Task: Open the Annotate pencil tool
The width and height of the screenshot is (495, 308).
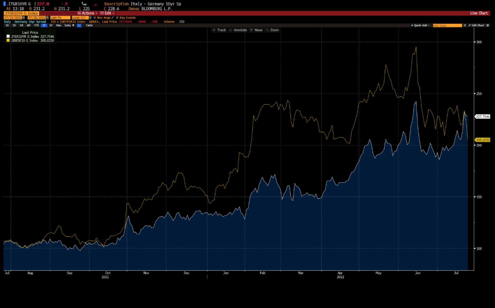Action: (238, 30)
